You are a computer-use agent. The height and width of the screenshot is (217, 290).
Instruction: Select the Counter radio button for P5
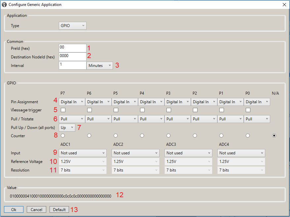[x=116, y=136]
